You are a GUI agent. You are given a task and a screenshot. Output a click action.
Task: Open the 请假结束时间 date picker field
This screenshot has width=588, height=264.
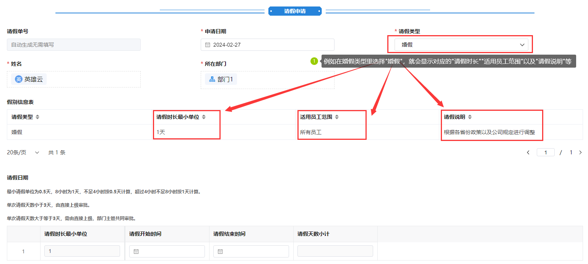[x=251, y=251]
